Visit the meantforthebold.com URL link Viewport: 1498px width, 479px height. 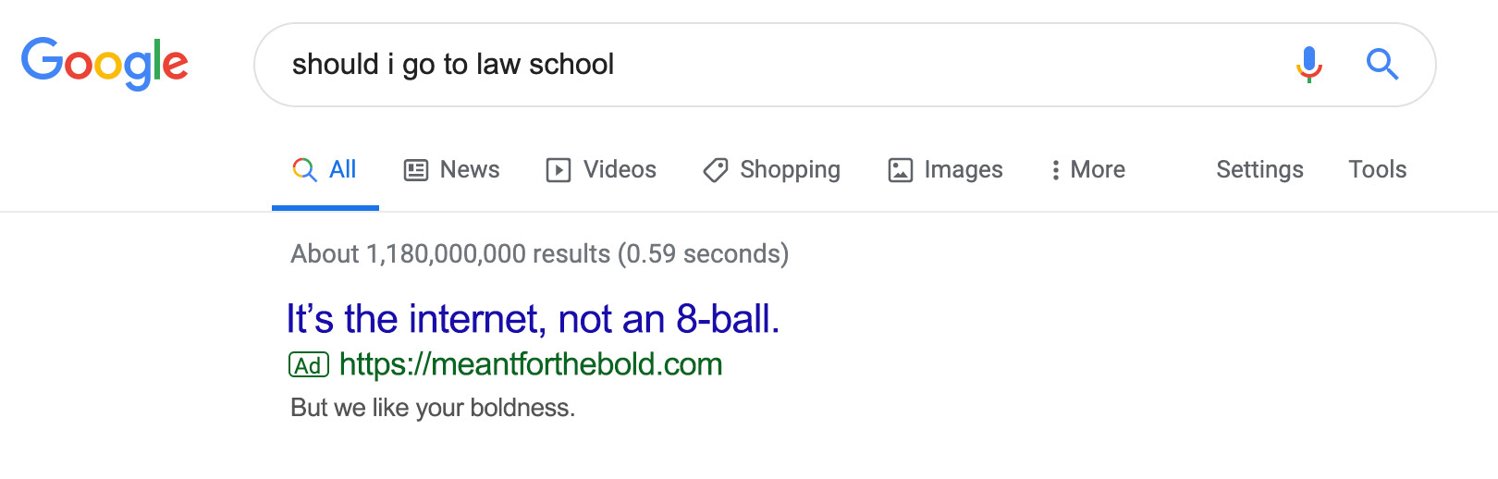(x=531, y=364)
